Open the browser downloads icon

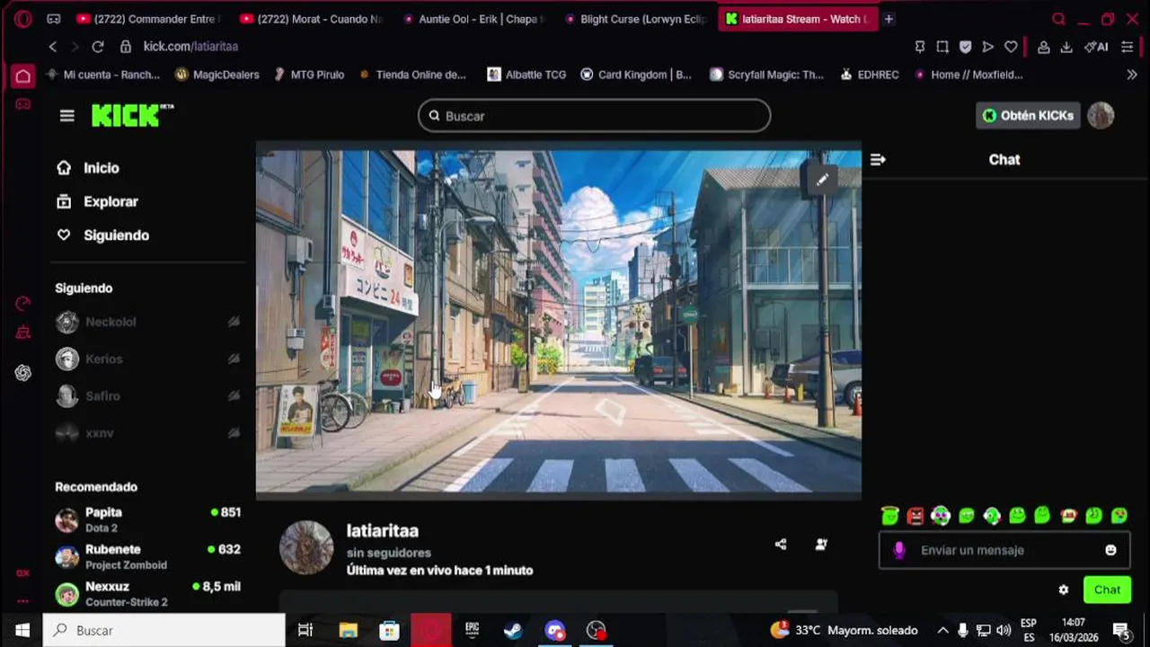pyautogui.click(x=1066, y=47)
